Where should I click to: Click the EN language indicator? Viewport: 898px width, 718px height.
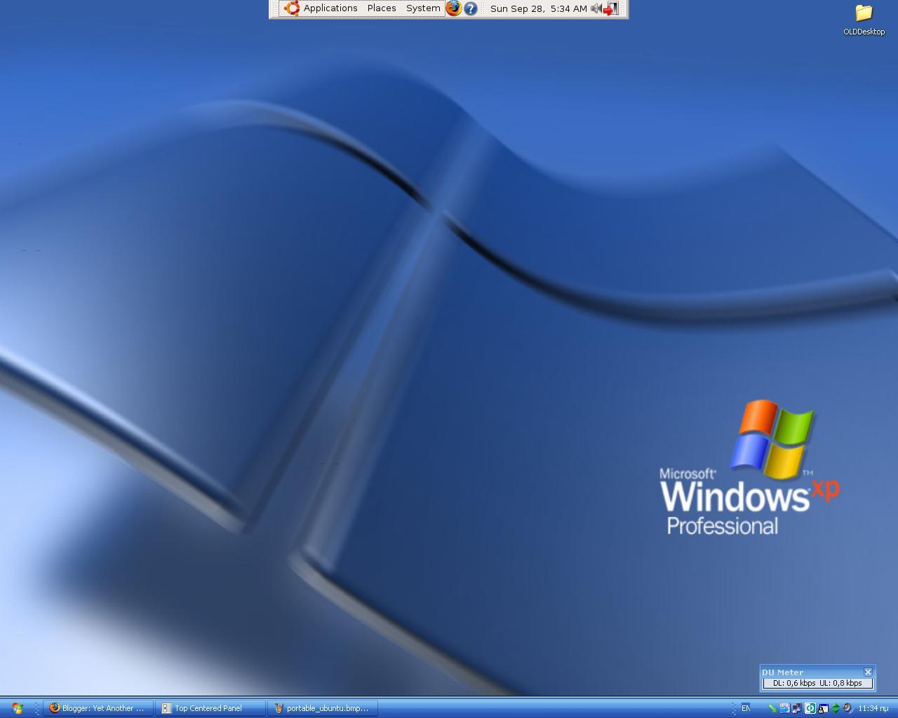[746, 708]
